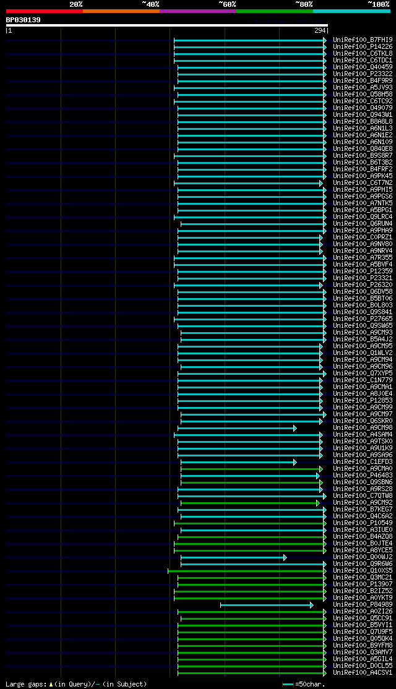
Task: Click the orange ~40% legend segment
Action: tap(121, 11)
